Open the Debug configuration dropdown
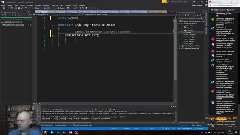Image resolution: width=240 pixels, height=135 pixels. [x=38, y=8]
